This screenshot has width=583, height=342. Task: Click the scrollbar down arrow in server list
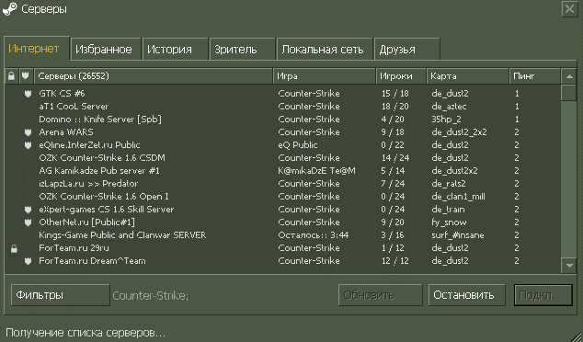[x=569, y=266]
